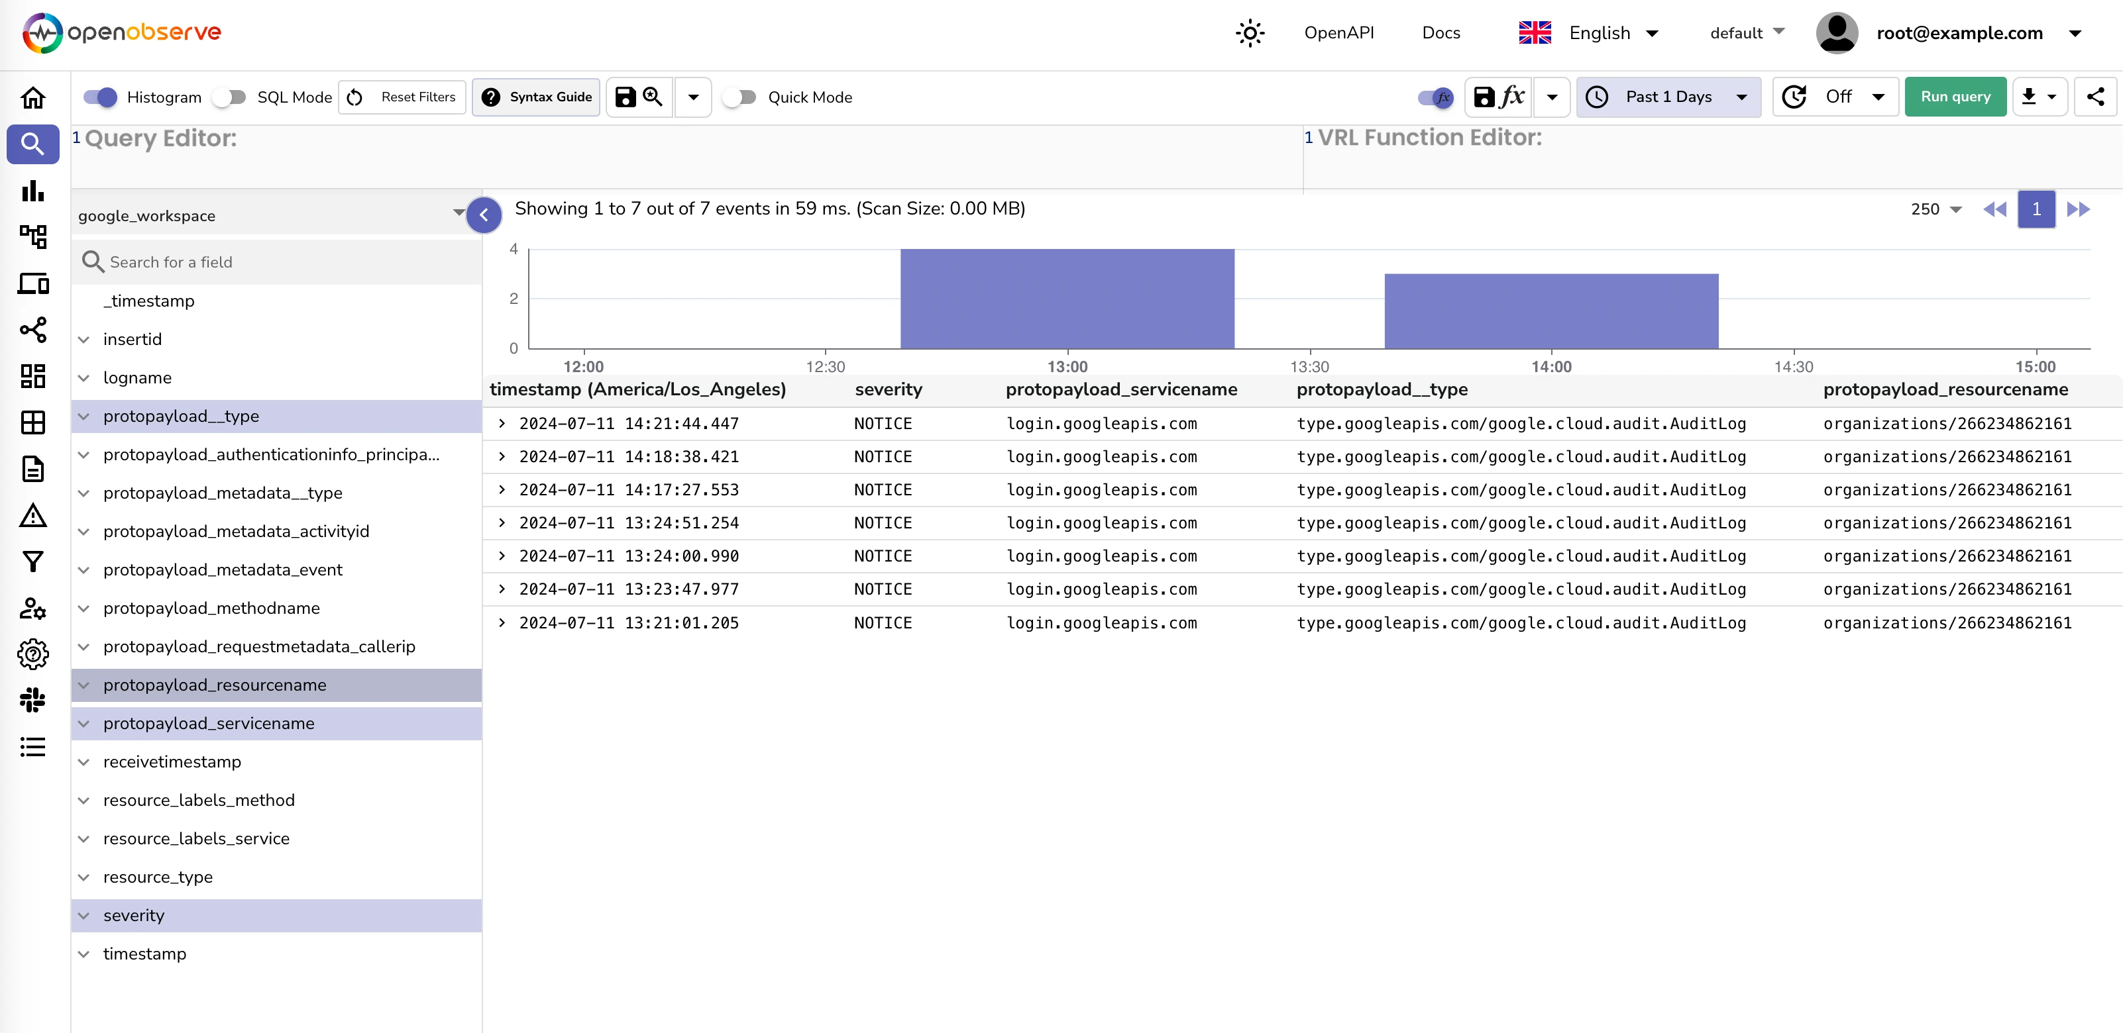Toggle the Histogram mode switch
This screenshot has height=1033, width=2123.
pos(100,96)
